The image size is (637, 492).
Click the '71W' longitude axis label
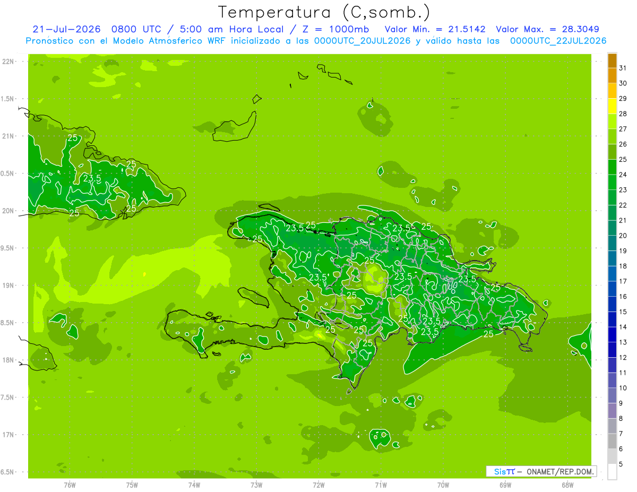381,485
